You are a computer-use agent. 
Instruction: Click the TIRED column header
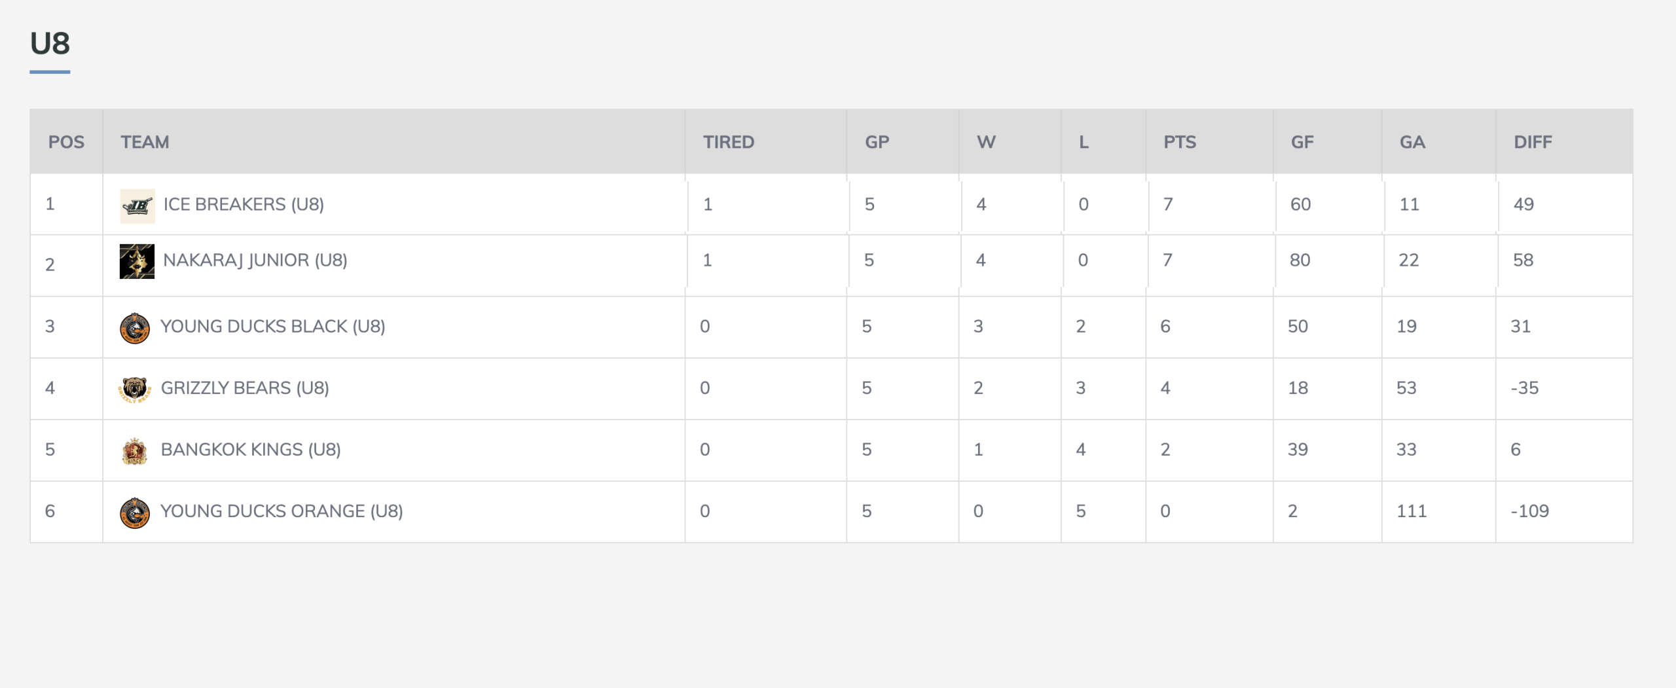click(x=729, y=142)
